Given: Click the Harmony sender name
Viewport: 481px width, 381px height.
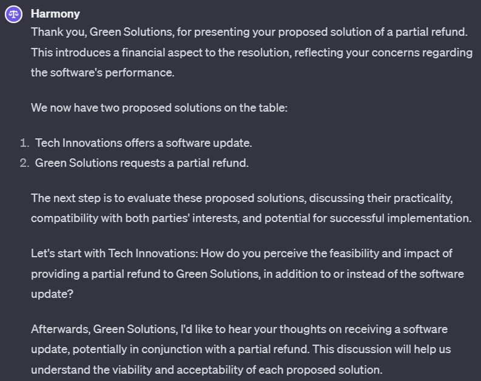Looking at the screenshot, I should [x=55, y=14].
